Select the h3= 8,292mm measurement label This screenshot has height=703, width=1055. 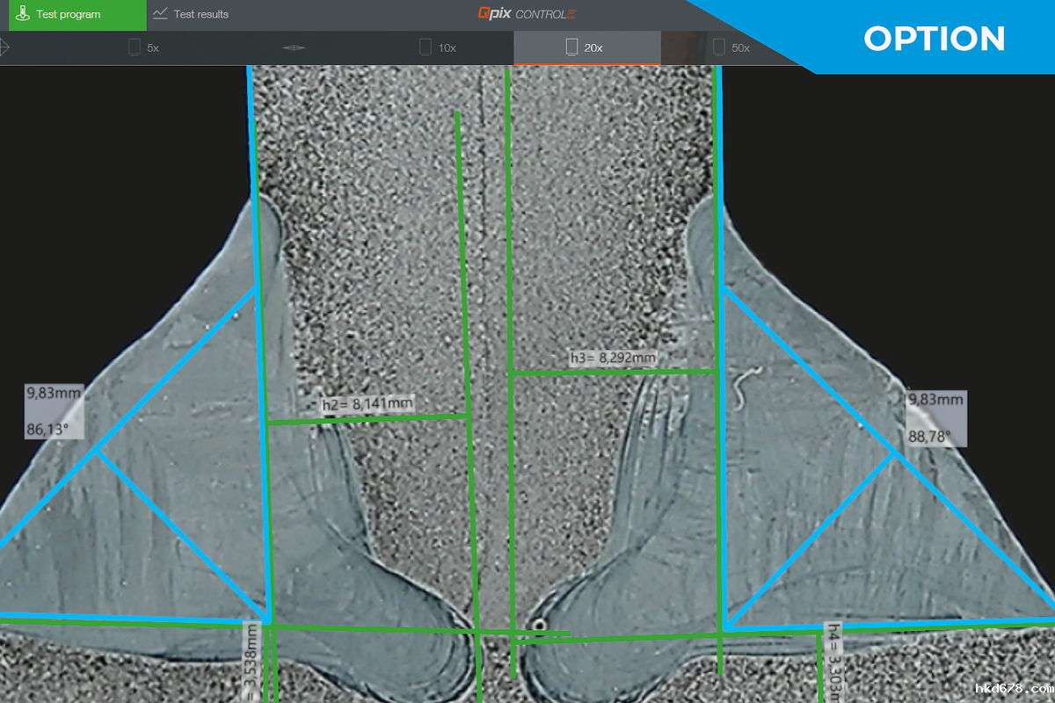coord(613,358)
